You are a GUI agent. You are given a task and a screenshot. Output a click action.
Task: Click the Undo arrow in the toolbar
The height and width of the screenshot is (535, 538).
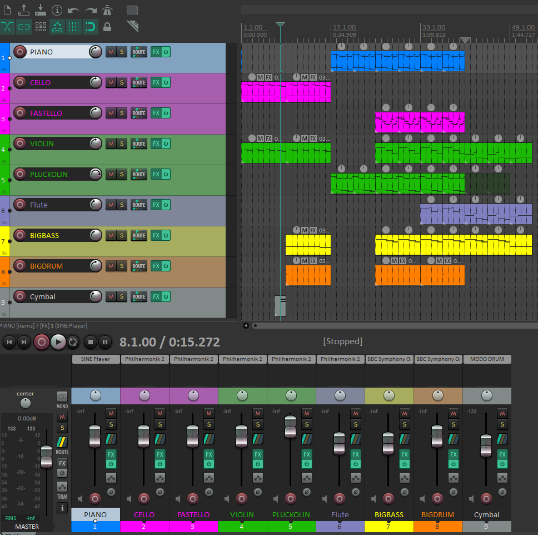pos(73,10)
